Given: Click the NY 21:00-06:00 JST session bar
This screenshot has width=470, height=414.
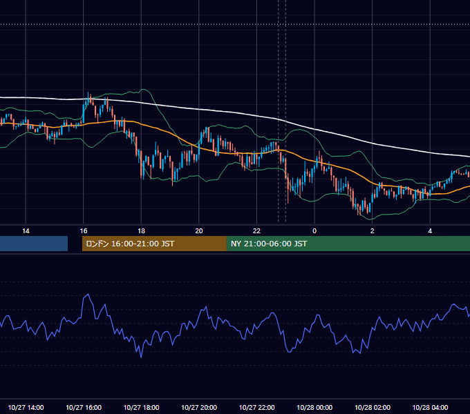Looking at the screenshot, I should [x=348, y=244].
